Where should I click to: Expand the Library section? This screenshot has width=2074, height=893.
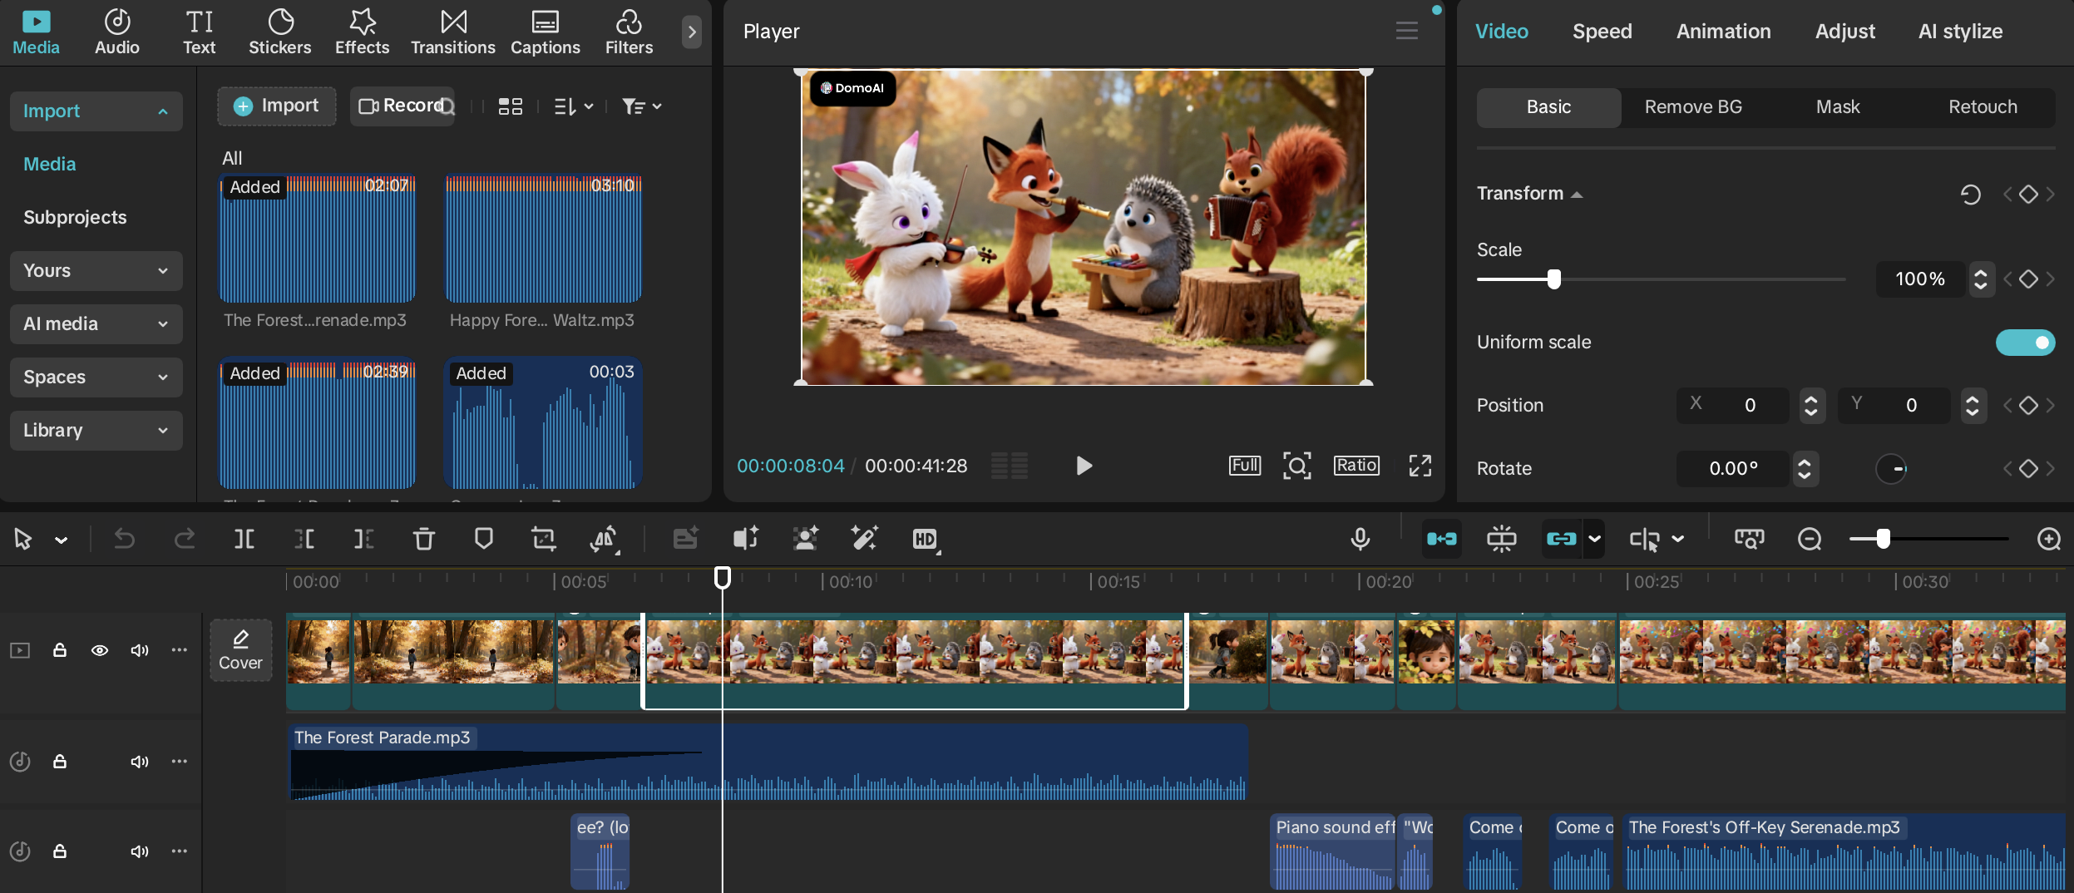pyautogui.click(x=96, y=431)
